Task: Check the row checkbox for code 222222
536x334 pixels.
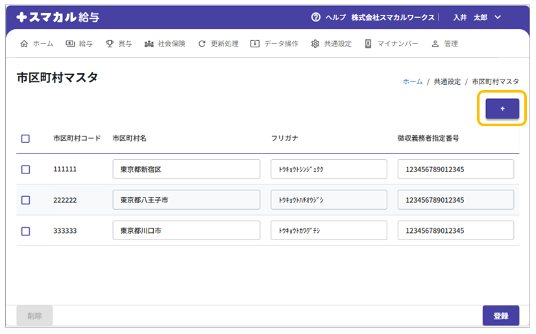Action: pyautogui.click(x=25, y=200)
